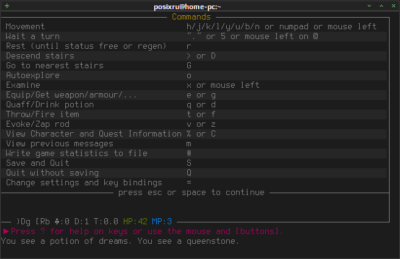Click the posixru@home-pc window title

[187, 7]
